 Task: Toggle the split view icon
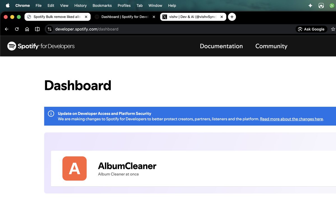point(37,29)
